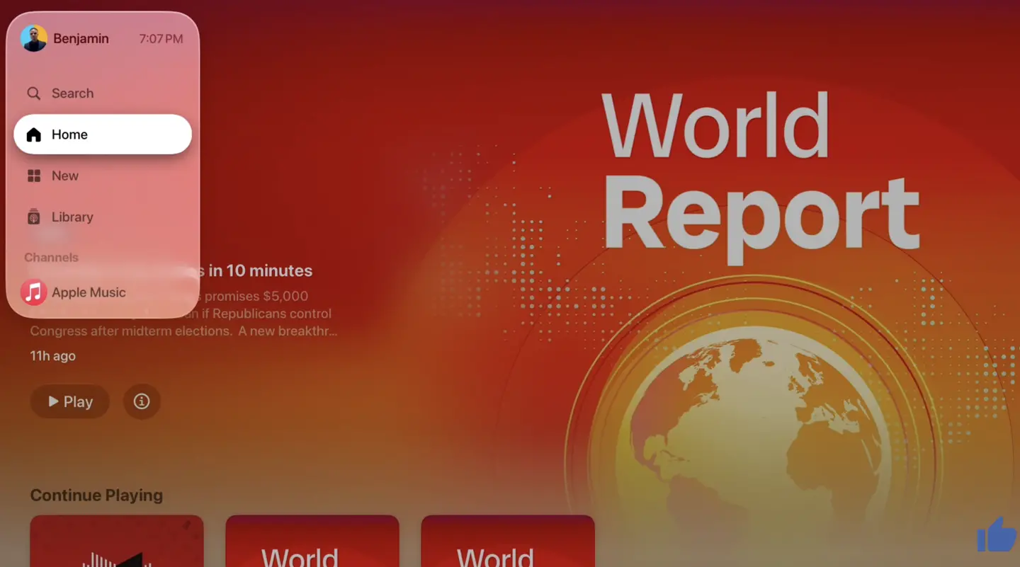
Task: Click the house icon in the sidebar
Action: click(33, 134)
